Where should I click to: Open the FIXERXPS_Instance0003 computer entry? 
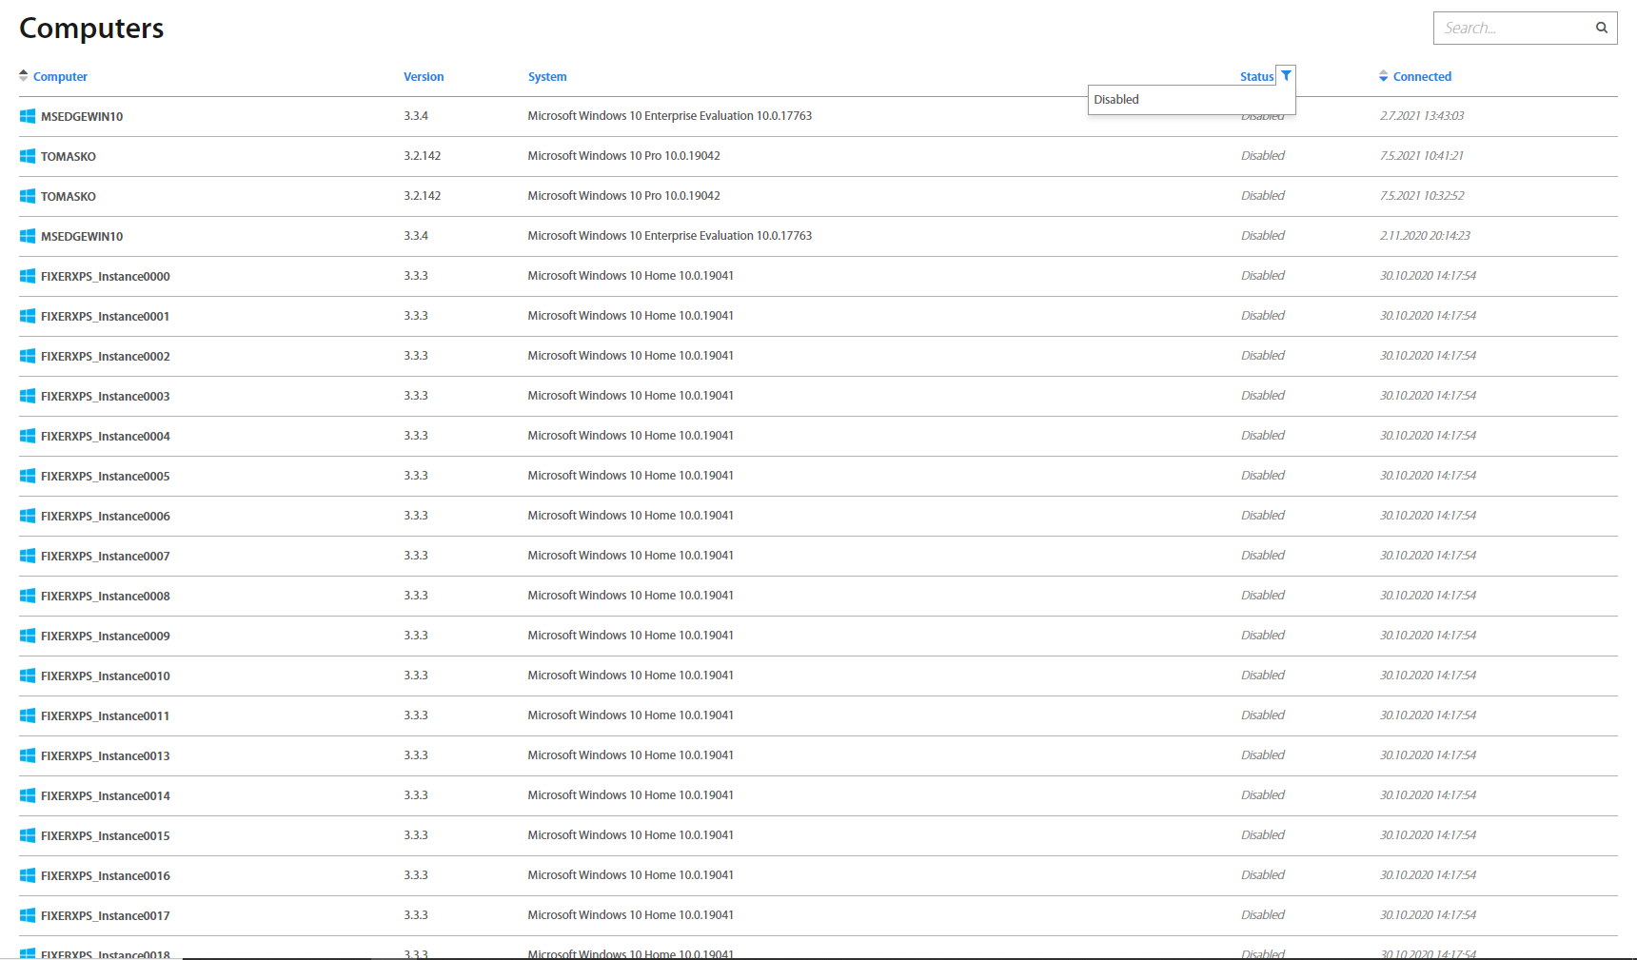coord(105,397)
